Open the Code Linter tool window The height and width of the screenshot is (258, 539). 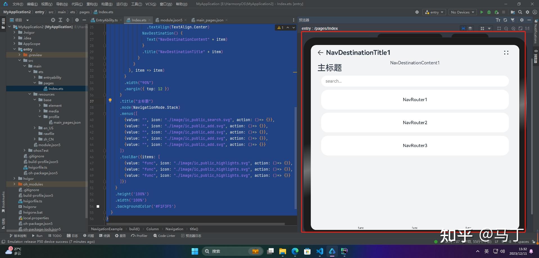(x=164, y=236)
